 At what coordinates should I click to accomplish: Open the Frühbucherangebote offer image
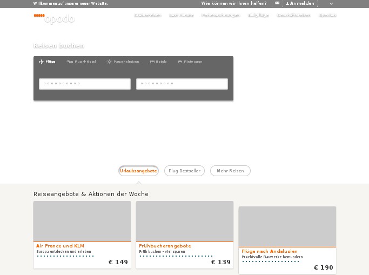click(185, 221)
